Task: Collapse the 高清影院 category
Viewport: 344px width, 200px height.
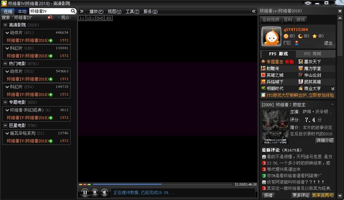Action: coord(6,25)
